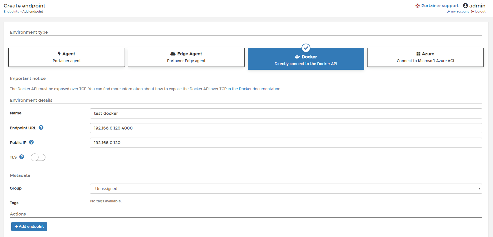Click the log out link

tap(480, 11)
